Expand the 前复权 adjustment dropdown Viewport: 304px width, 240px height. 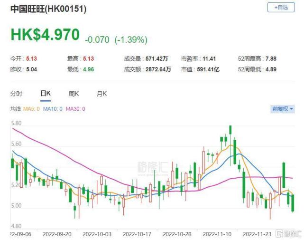pos(283,109)
